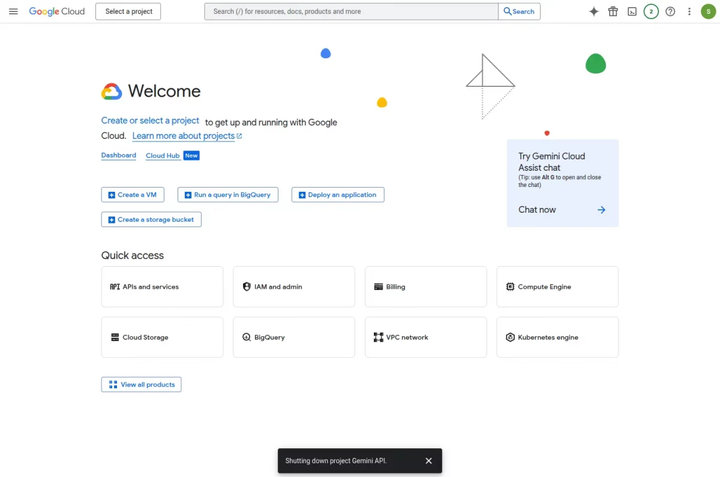Open the Select a project dropdown
This screenshot has width=720, height=477.
128,11
